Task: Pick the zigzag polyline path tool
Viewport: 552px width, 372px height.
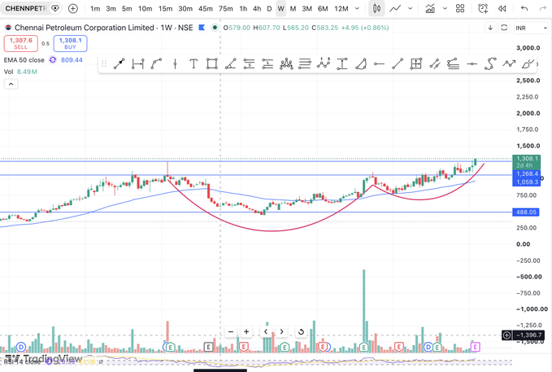Action: click(x=509, y=63)
